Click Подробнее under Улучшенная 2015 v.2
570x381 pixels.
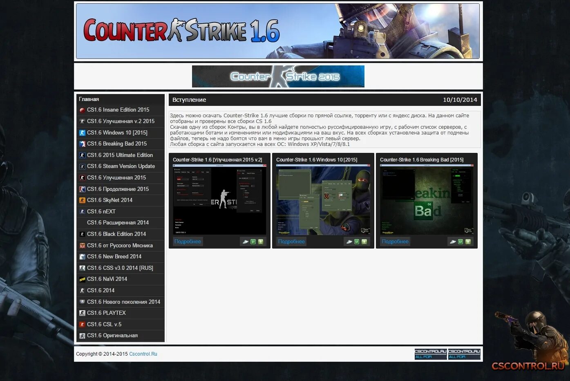click(x=188, y=242)
